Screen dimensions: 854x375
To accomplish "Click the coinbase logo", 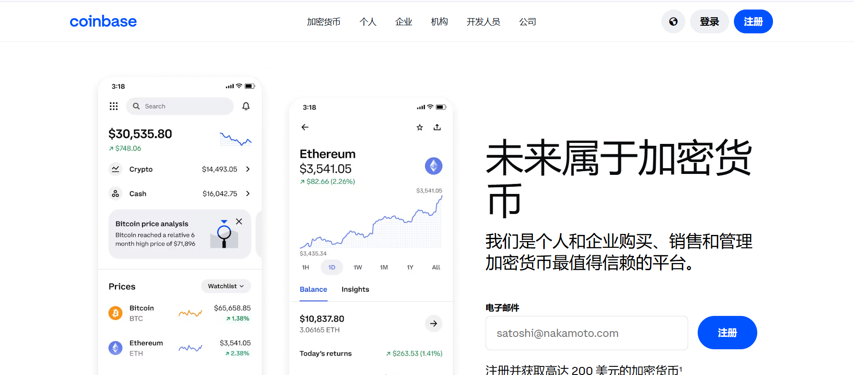I will coord(103,21).
